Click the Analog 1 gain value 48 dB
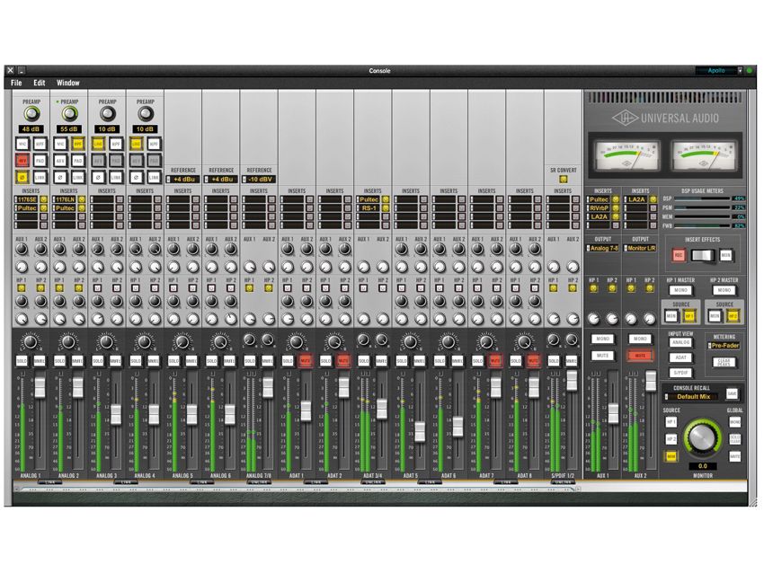 [31, 129]
